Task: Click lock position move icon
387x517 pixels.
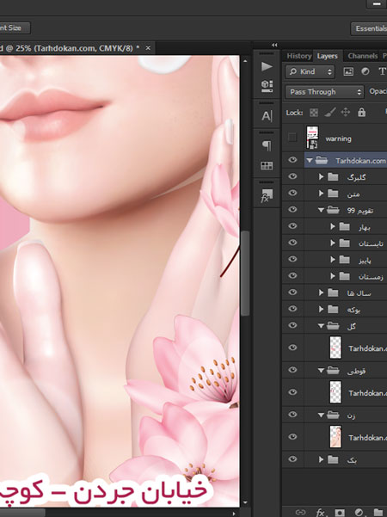Action: pos(346,113)
